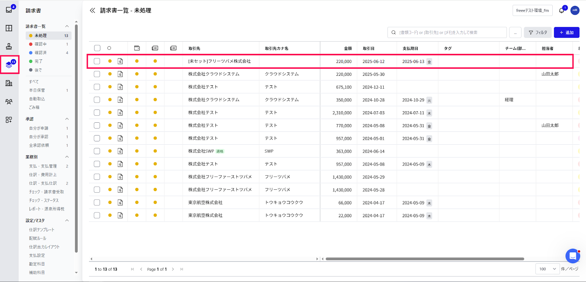
Task: Toggle the select-all checkbox in header
Action: pos(97,48)
